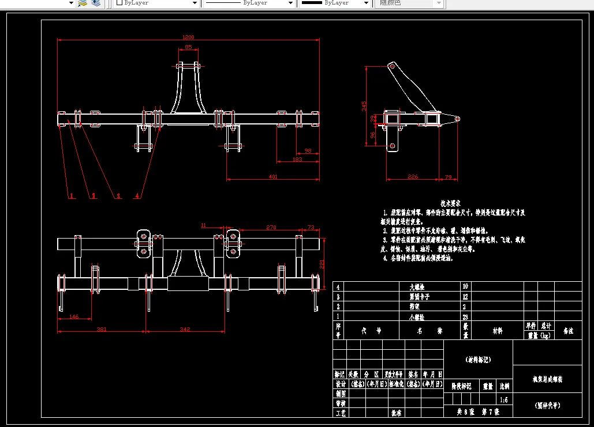594x427 pixels.
Task: Select the (图样代号) title block text
Action: click(x=547, y=406)
